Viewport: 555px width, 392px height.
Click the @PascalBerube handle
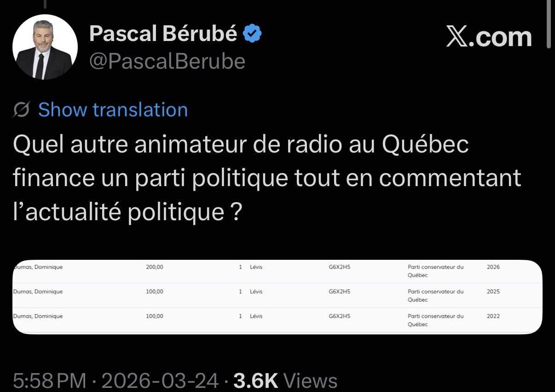pyautogui.click(x=167, y=61)
